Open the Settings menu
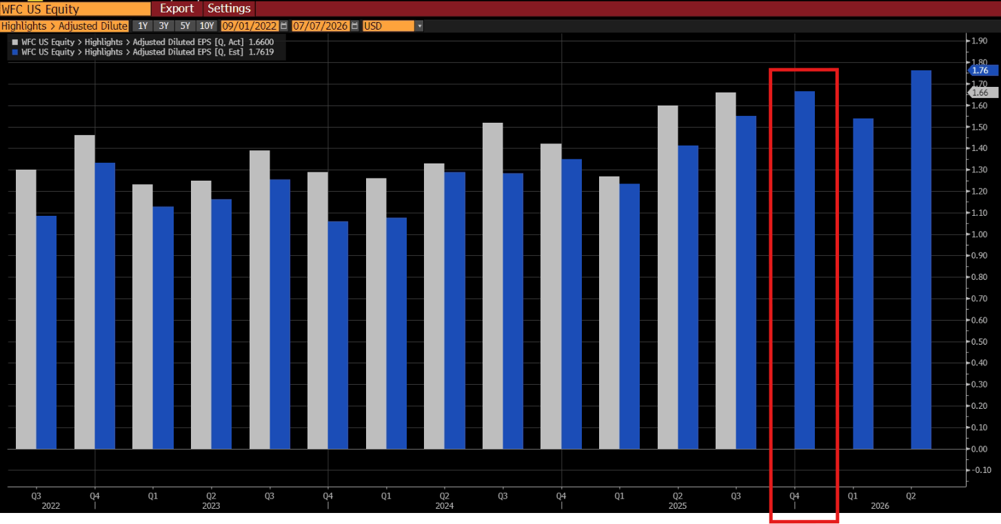 pyautogui.click(x=229, y=8)
